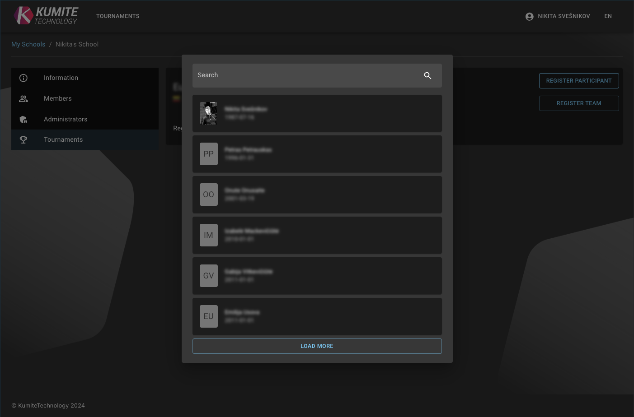Screen dimensions: 634x417
Task: Select the participant with GV initials
Action: coord(317,276)
